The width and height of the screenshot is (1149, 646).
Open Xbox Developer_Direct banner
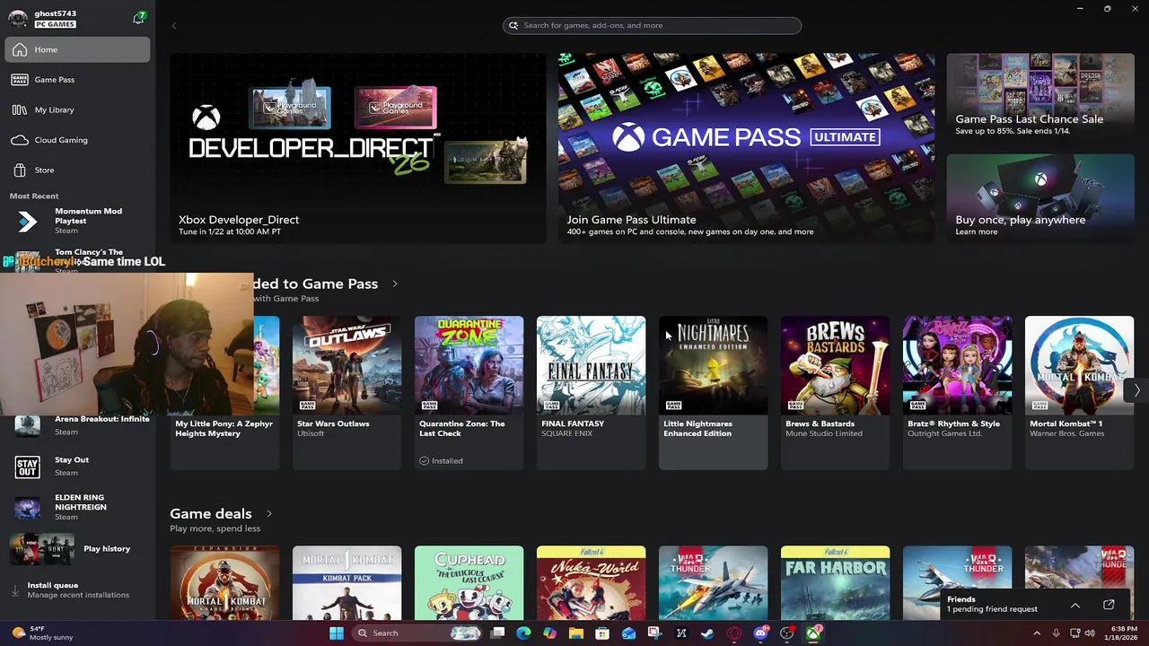click(357, 148)
